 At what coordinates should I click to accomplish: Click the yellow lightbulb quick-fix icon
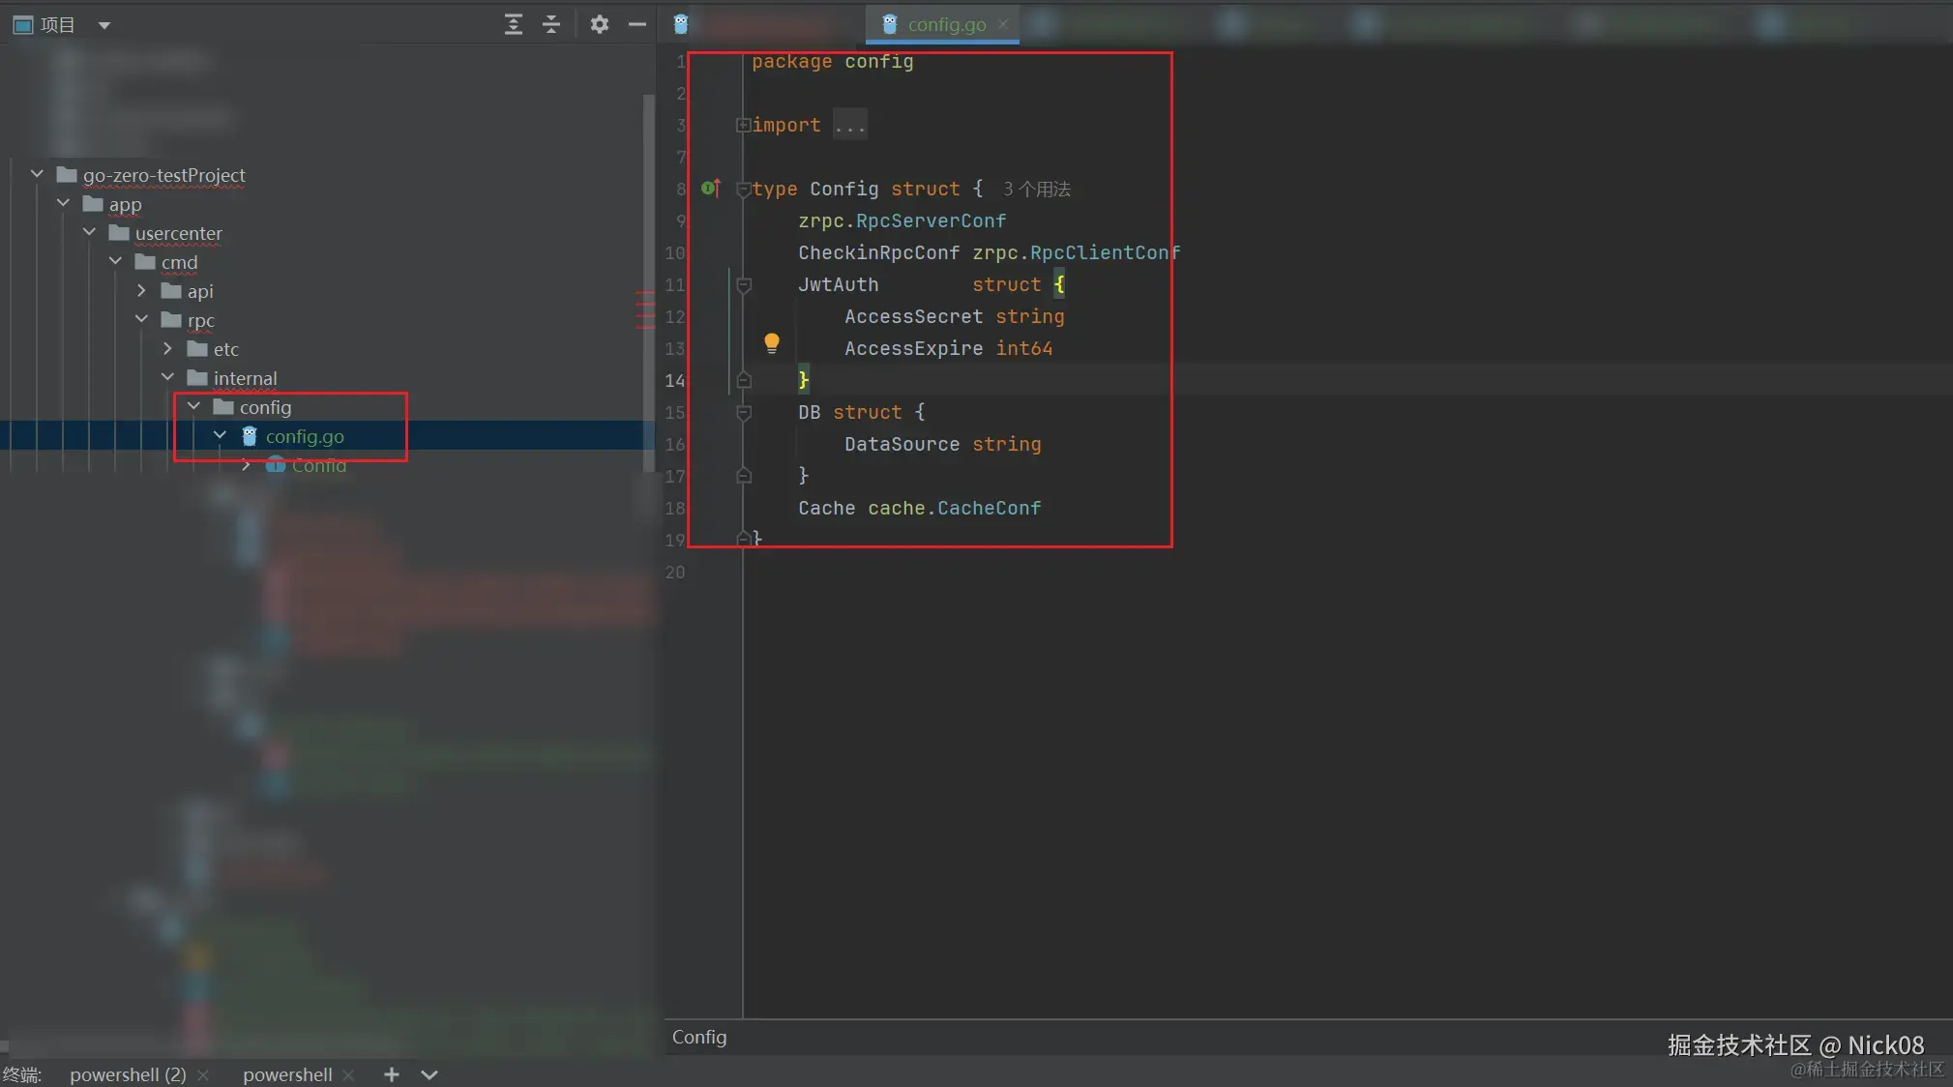(x=771, y=342)
